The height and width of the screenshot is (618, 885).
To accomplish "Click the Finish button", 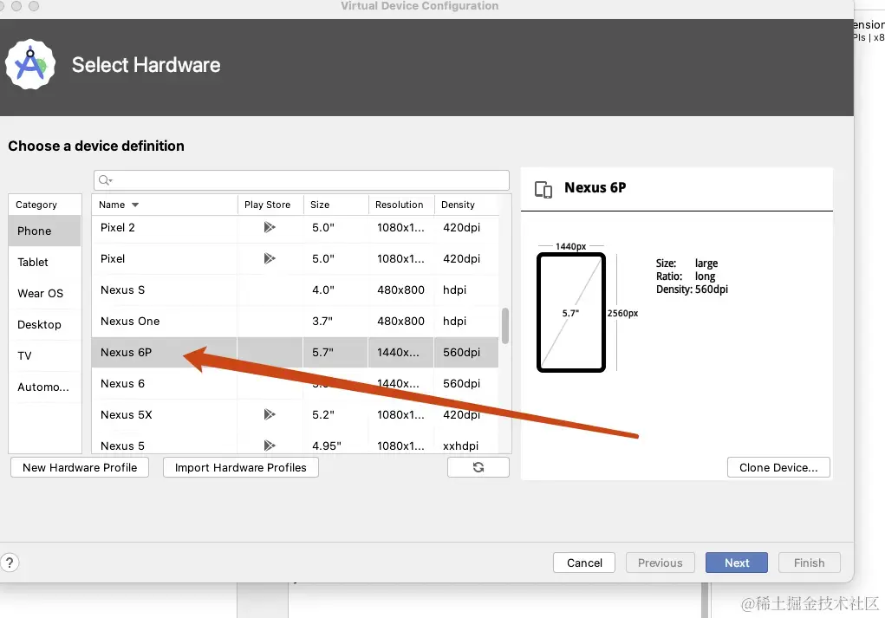I will click(809, 563).
